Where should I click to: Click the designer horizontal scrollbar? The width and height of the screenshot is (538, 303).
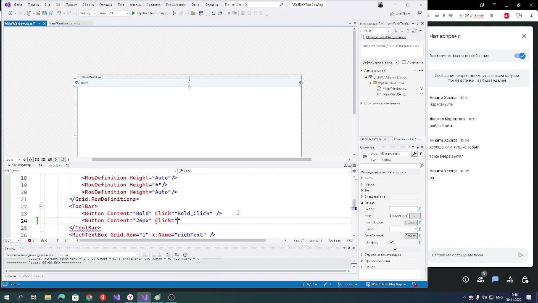pyautogui.click(x=202, y=159)
